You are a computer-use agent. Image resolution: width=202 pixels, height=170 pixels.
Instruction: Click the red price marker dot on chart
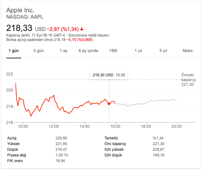point(109,104)
